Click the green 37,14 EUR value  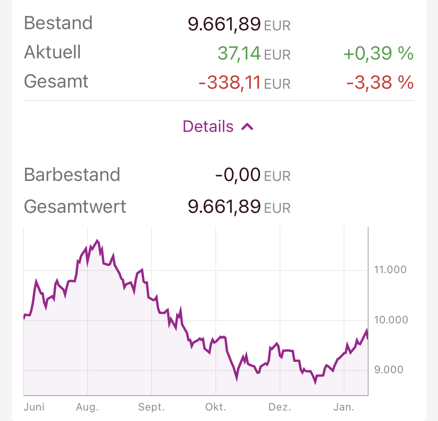coord(254,53)
